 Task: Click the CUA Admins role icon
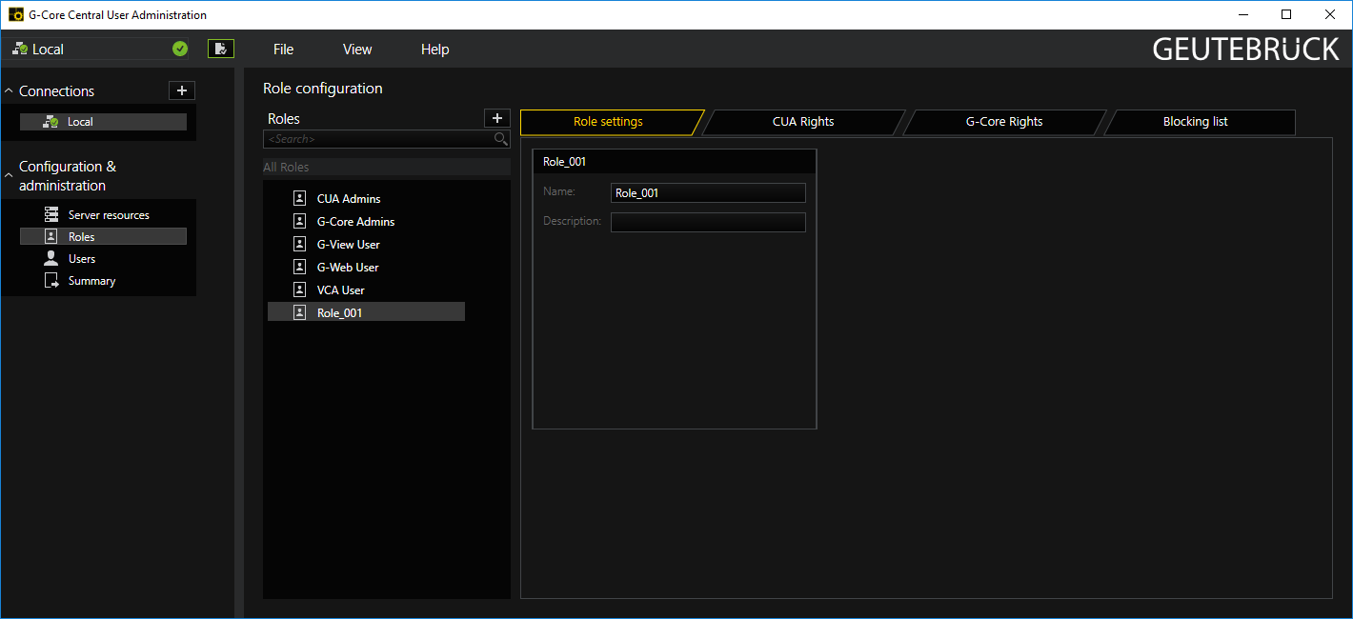click(300, 199)
